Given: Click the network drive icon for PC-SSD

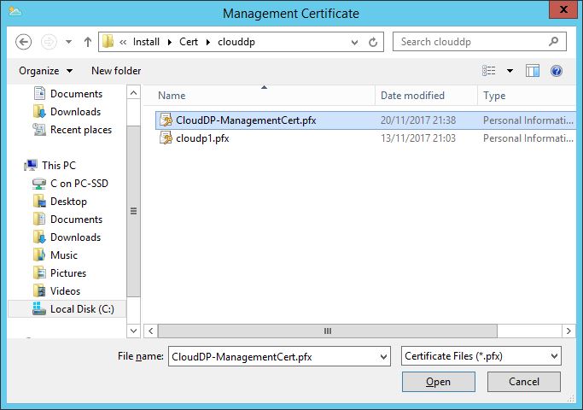Looking at the screenshot, I should tap(39, 184).
